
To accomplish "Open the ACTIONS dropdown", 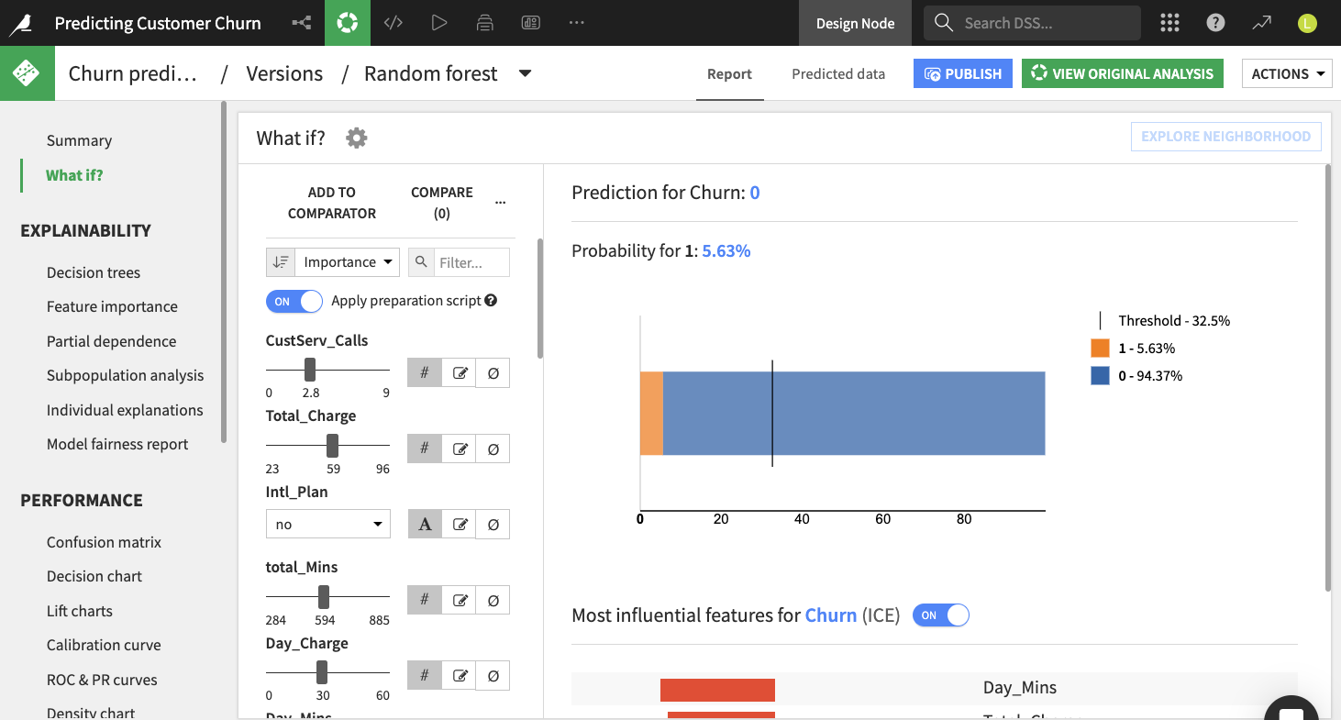I will point(1287,72).
